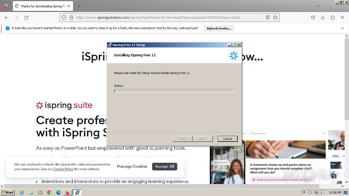Open Windows Media Player taskbar icon
Image resolution: width=349 pixels, height=196 pixels.
click(40, 192)
